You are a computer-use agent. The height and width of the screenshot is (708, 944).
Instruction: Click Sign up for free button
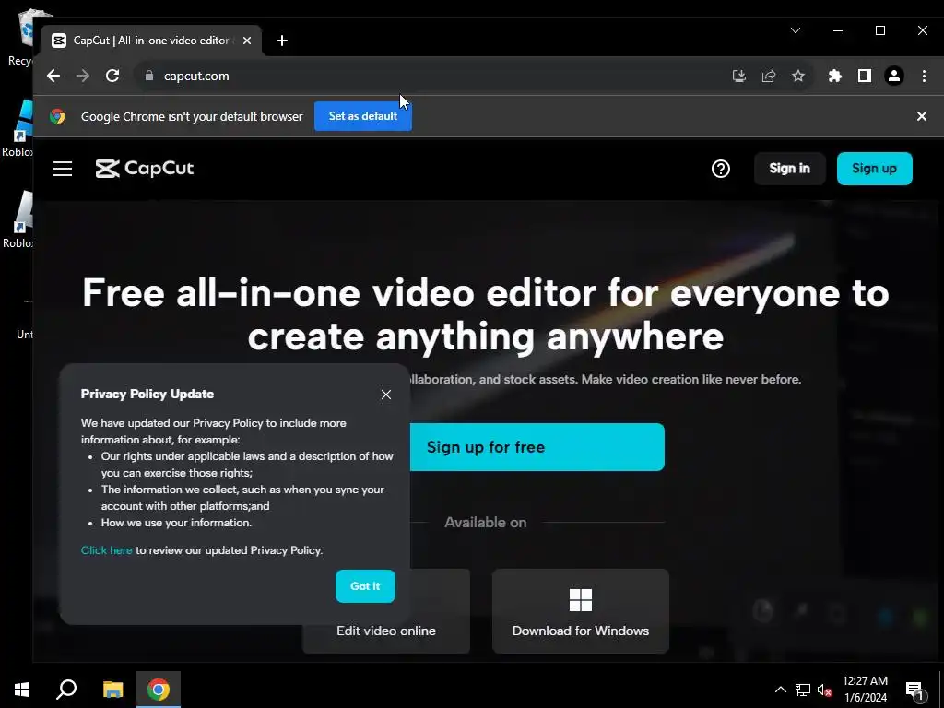pyautogui.click(x=537, y=447)
